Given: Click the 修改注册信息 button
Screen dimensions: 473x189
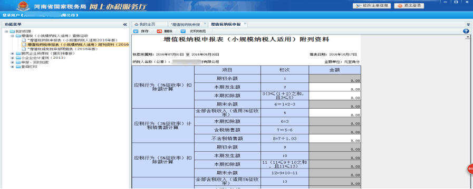Looking at the screenshot, I should click(372, 6).
